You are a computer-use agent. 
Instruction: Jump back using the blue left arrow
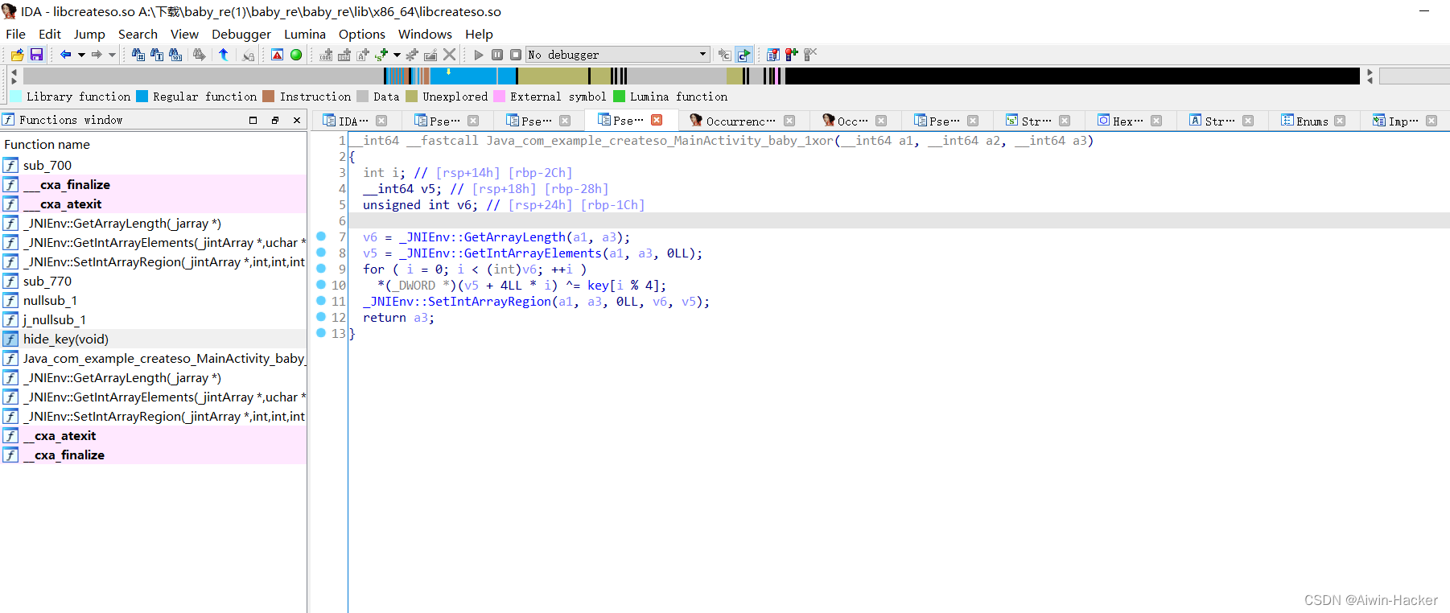coord(65,55)
